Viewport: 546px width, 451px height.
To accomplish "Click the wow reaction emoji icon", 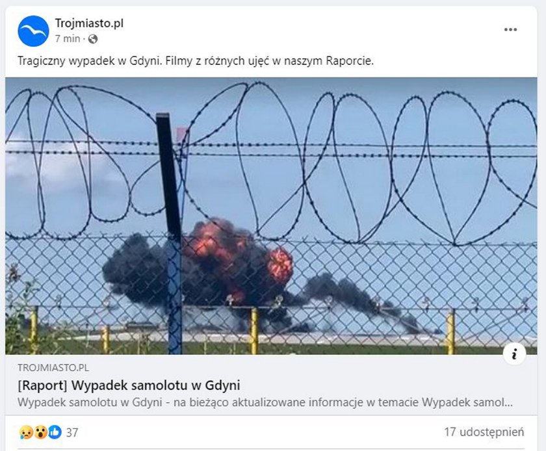I will pyautogui.click(x=40, y=432).
